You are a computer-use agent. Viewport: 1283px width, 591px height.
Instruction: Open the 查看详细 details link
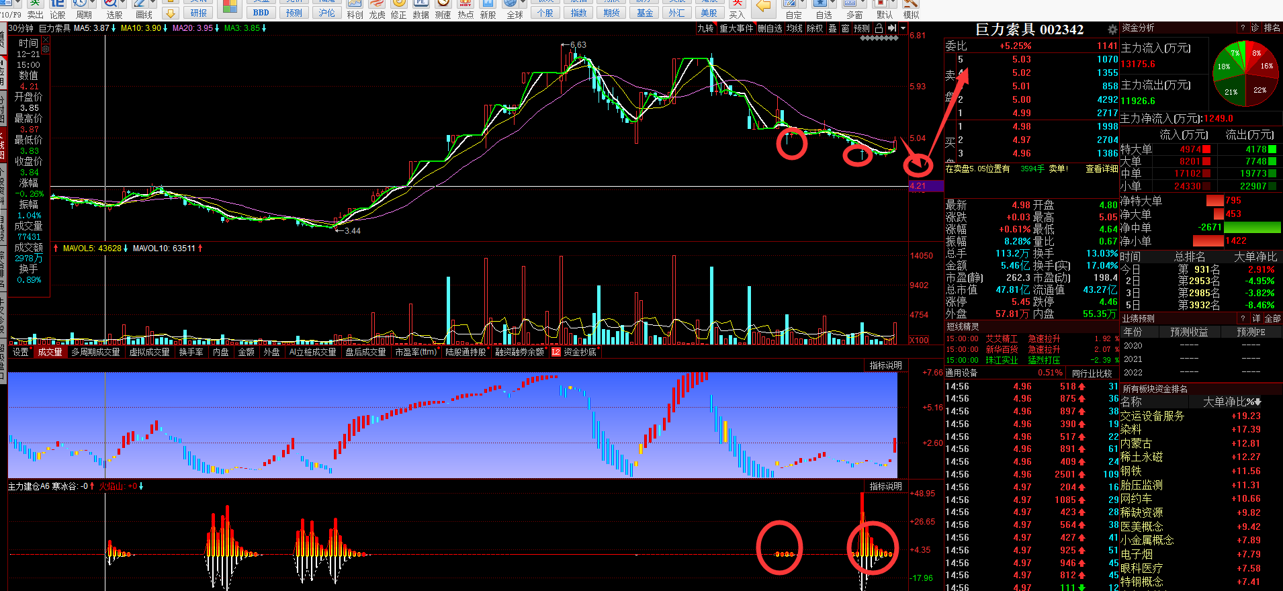(1102, 169)
